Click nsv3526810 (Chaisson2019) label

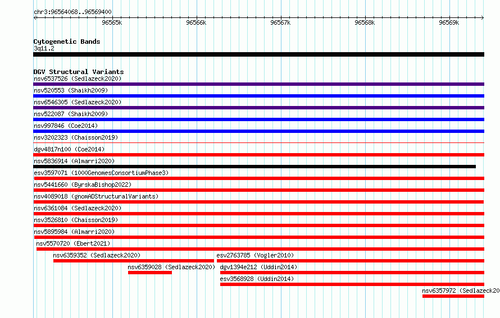[76, 220]
